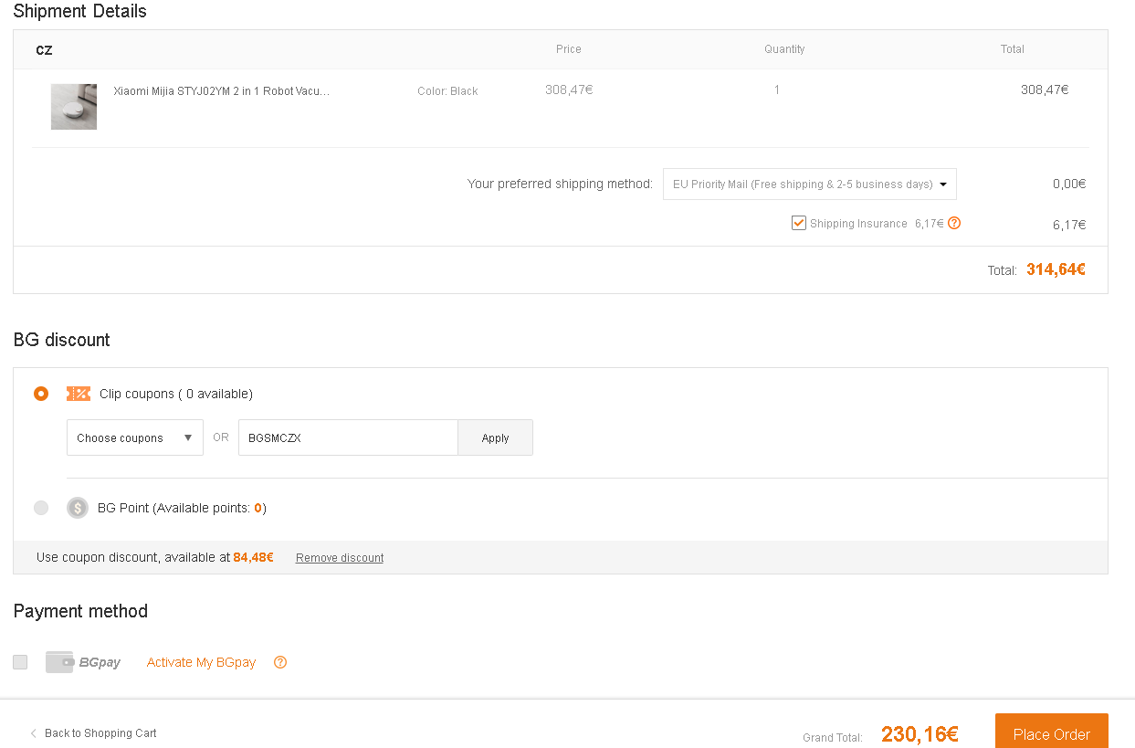Select the Clip coupons radio button

point(41,394)
